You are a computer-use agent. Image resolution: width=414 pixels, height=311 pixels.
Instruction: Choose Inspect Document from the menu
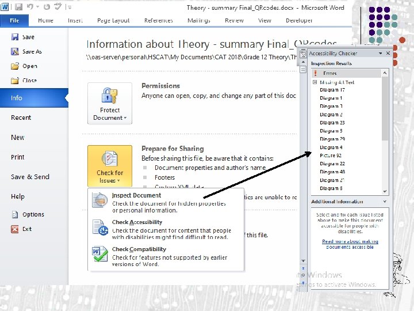pos(166,202)
